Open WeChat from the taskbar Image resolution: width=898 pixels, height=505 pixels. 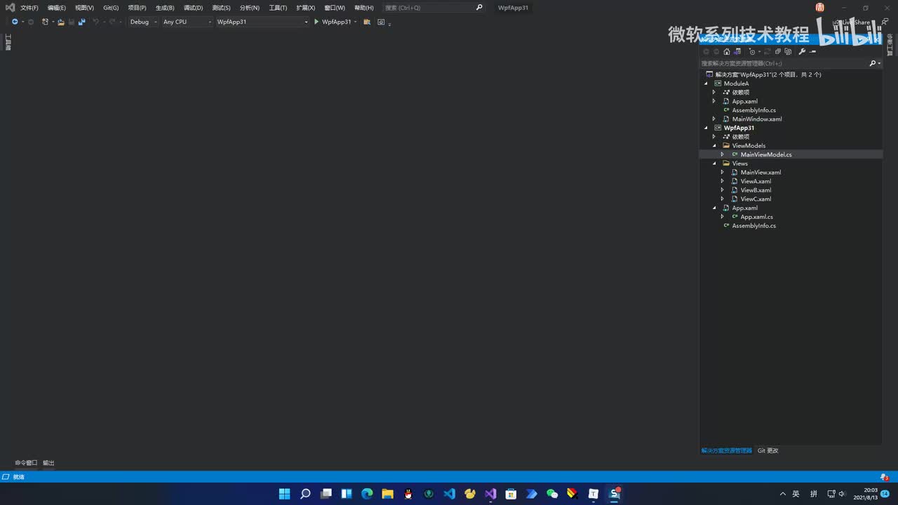(x=552, y=494)
